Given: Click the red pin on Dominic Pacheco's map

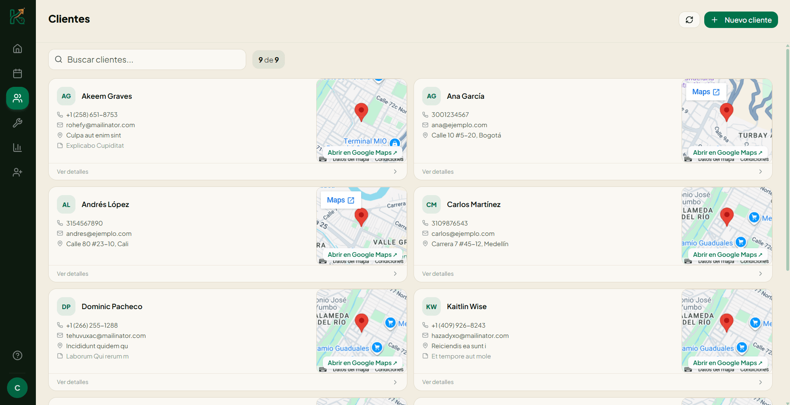Looking at the screenshot, I should point(361,322).
